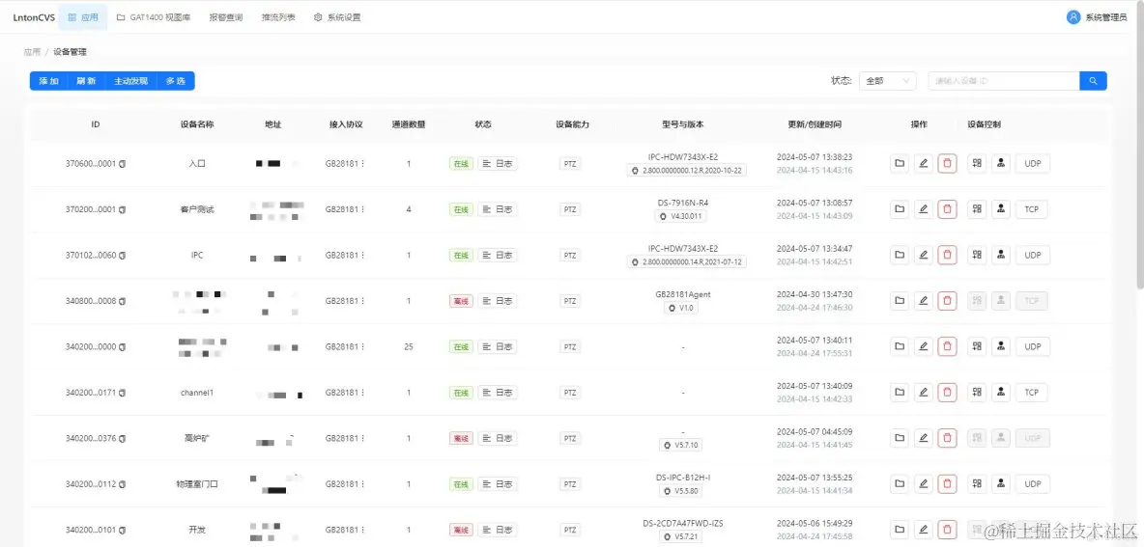Open the 状态 filter dropdown showing 全部
This screenshot has width=1144, height=547.
[887, 81]
